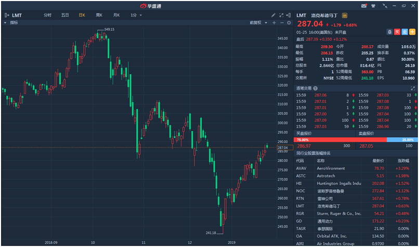Click the 349.15 high price label
The height and width of the screenshot is (247, 419).
pyautogui.click(x=109, y=30)
